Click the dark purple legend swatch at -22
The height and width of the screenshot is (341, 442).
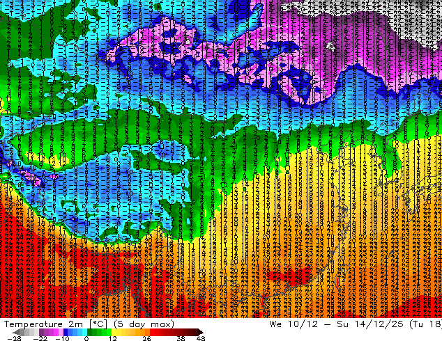41,332
